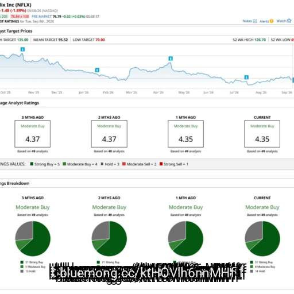The height and width of the screenshot is (294, 294).
Task: Click the Mar '26 axis label on the chart
Action: coord(131,92)
